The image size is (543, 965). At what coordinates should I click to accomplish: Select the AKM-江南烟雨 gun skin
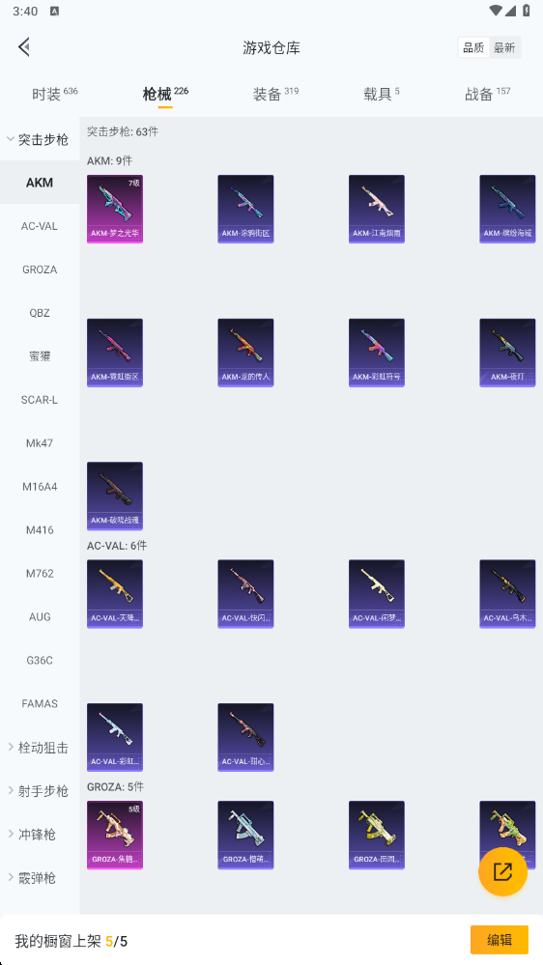click(x=376, y=209)
